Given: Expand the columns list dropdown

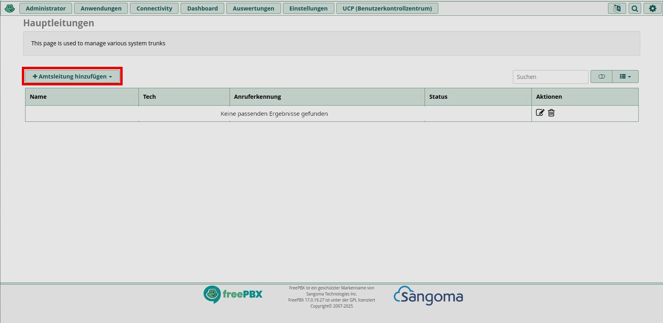Looking at the screenshot, I should 625,76.
